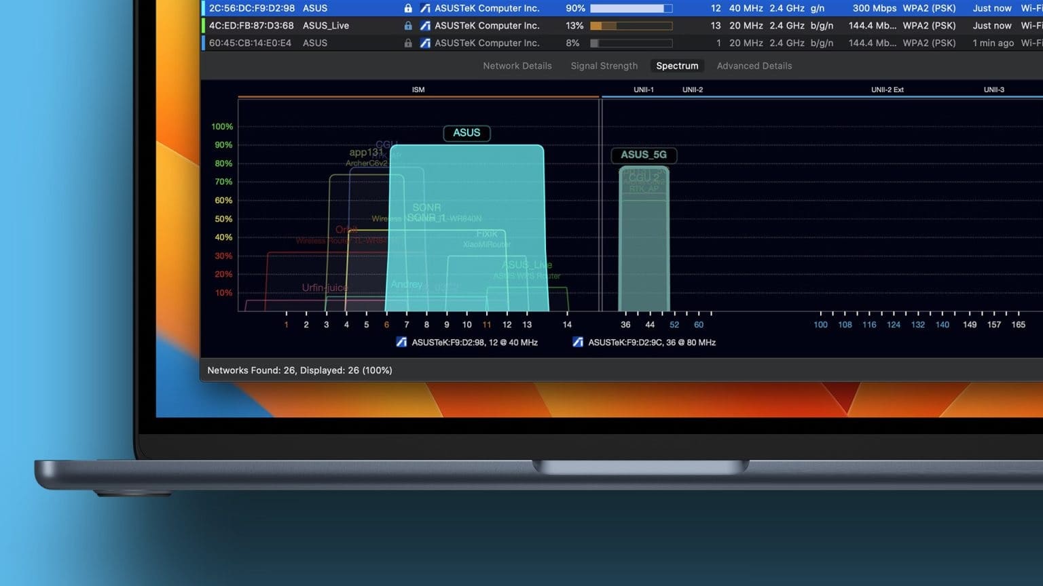Select the row with MAC 2C:56:DC:F9:D2:98
1043x586 pixels.
[x=621, y=8]
